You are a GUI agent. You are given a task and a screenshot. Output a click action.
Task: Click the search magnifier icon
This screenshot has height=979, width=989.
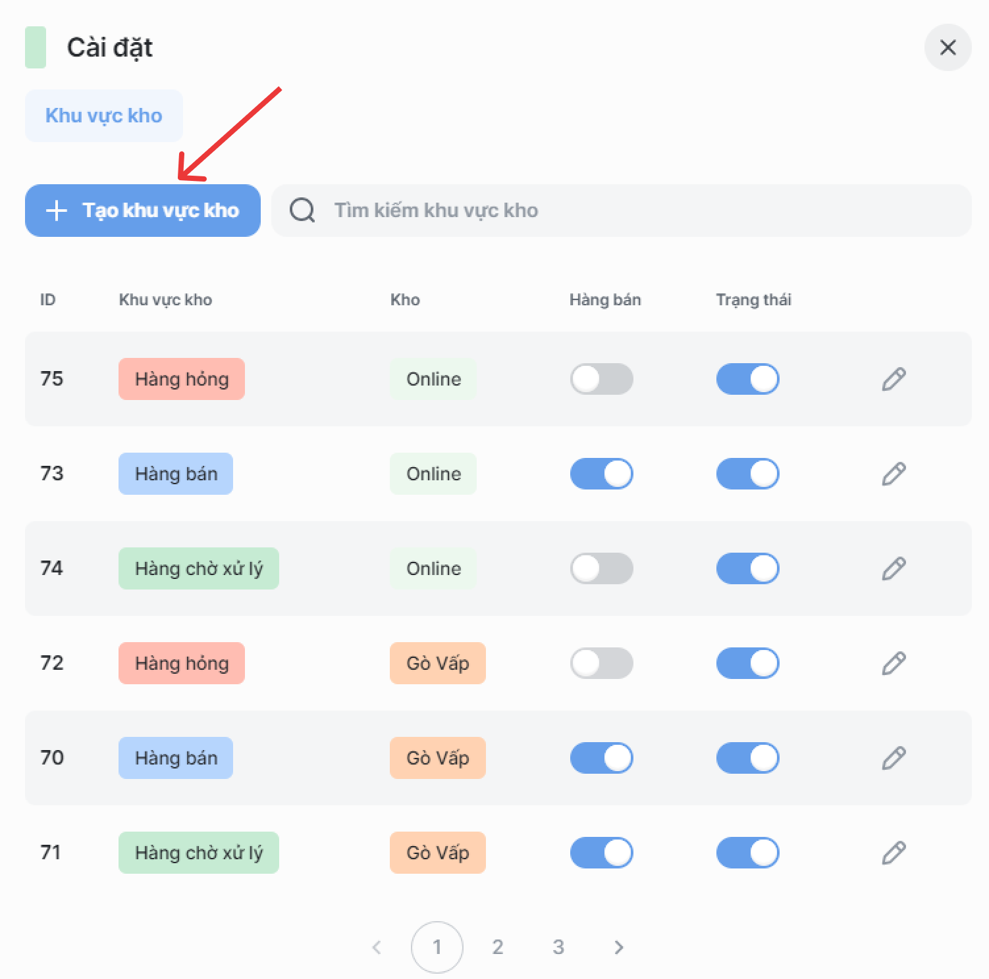click(302, 211)
